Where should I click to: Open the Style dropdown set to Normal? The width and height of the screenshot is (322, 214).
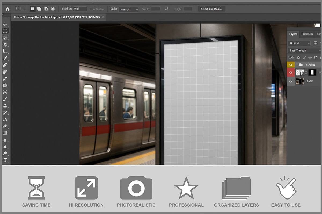tap(129, 9)
